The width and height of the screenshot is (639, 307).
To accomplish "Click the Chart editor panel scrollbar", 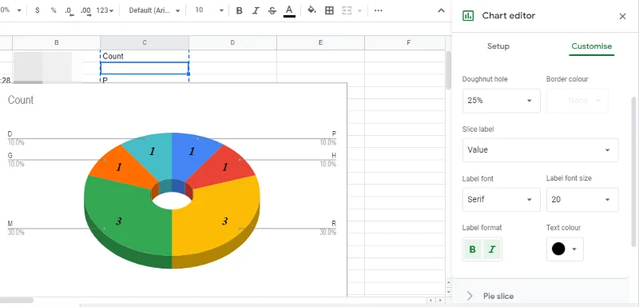I will [633, 171].
